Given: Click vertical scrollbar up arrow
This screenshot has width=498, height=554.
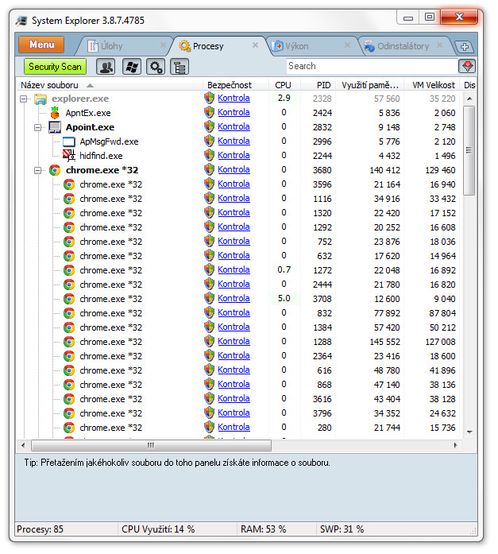Looking at the screenshot, I should (469, 99).
